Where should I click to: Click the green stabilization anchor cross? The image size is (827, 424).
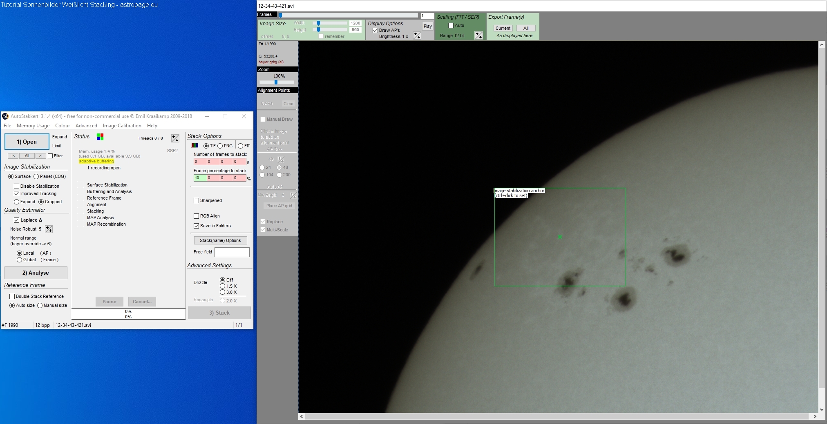560,237
